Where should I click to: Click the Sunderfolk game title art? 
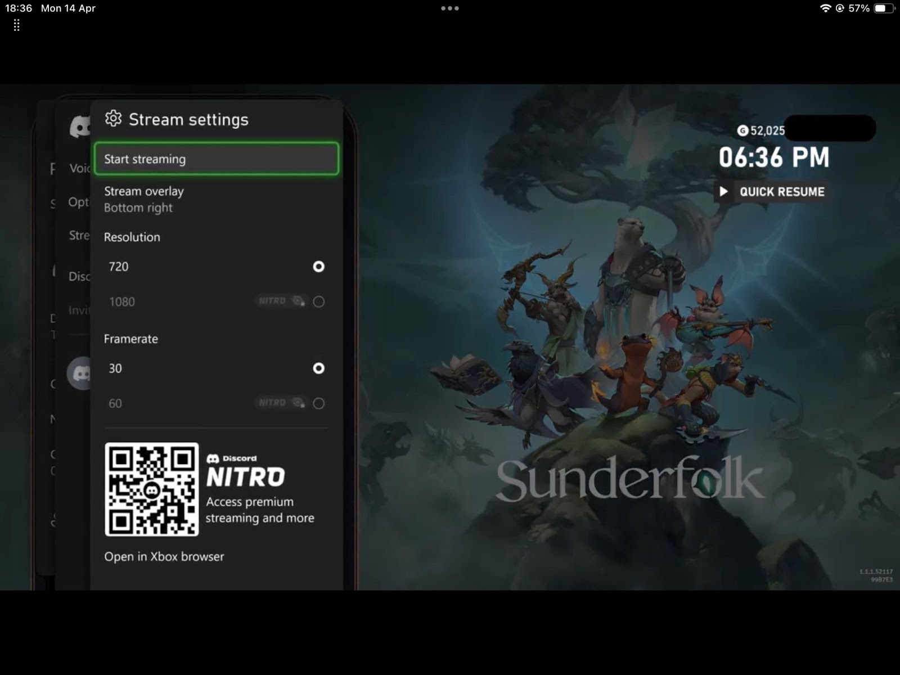click(x=630, y=479)
